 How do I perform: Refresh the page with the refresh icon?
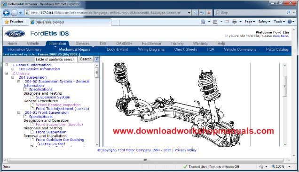tap(202, 13)
